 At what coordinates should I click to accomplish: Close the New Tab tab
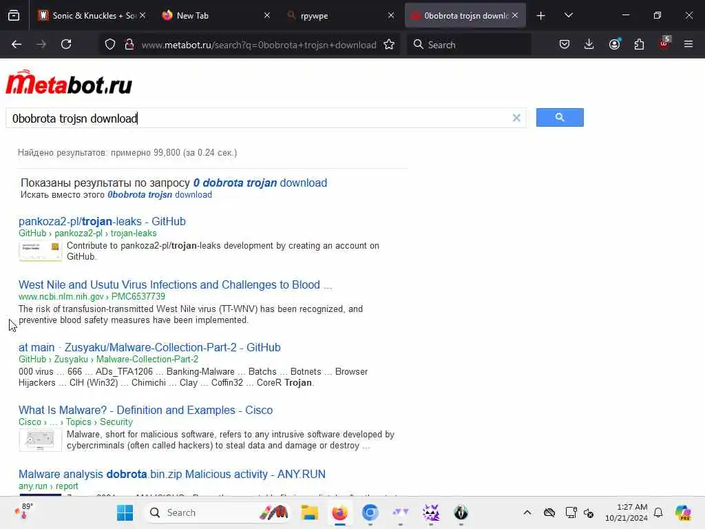coord(267,15)
